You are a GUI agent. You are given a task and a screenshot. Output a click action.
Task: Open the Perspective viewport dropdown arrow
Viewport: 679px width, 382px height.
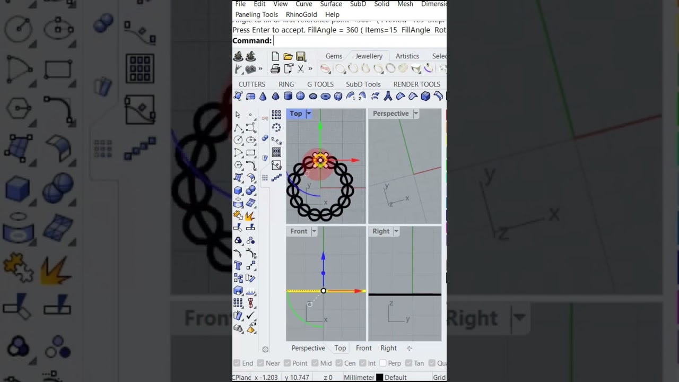416,114
